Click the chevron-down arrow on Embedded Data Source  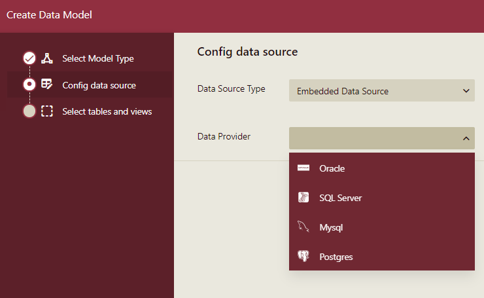[466, 90]
